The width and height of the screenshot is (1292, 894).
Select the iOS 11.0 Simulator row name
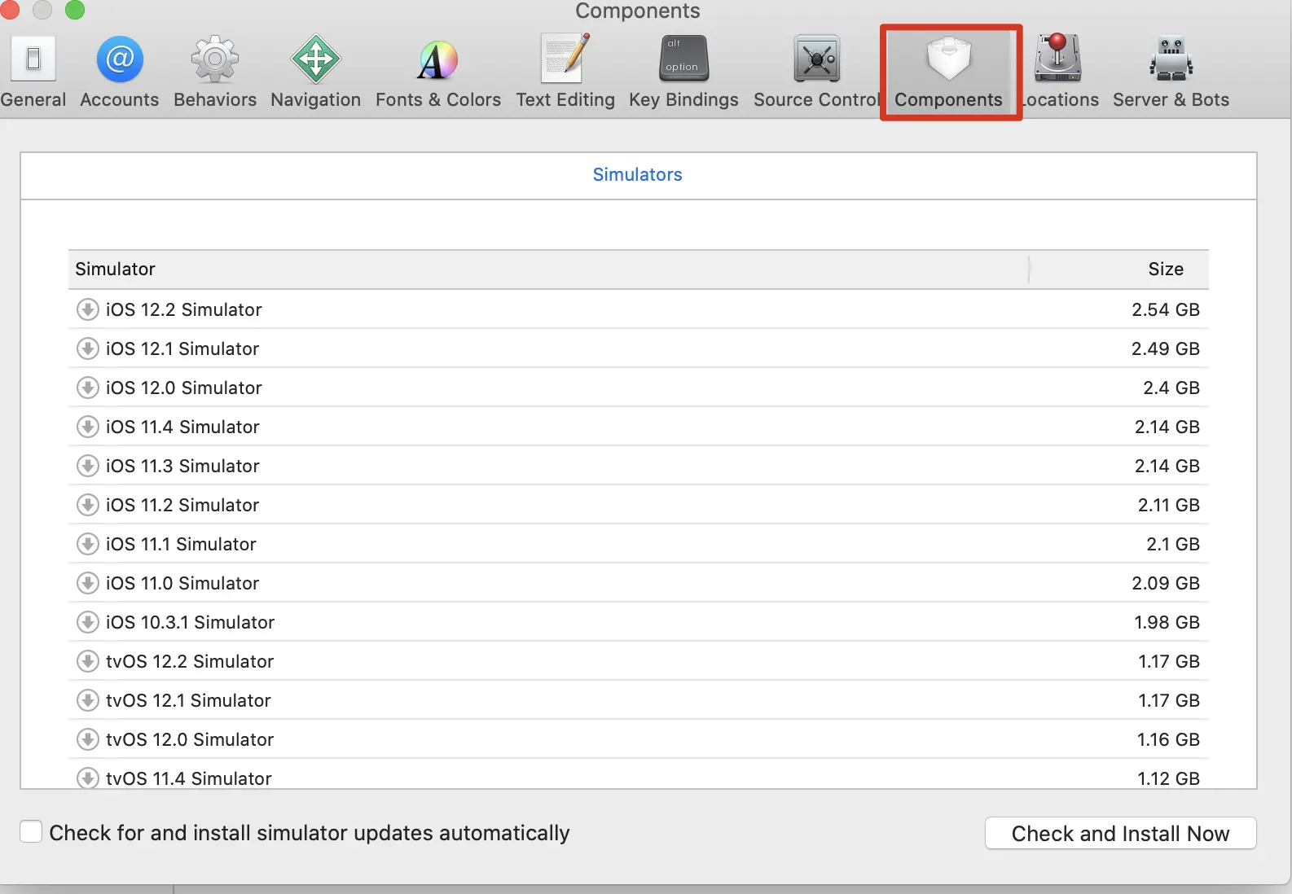pos(182,583)
